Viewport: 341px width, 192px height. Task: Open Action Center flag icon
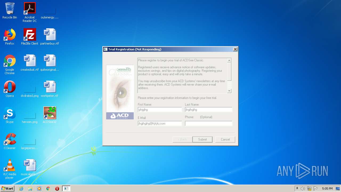tap(316, 189)
